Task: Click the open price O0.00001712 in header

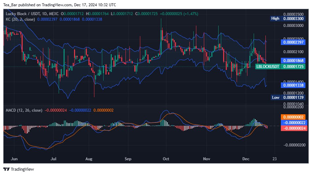Action: pyautogui.click(x=72, y=14)
